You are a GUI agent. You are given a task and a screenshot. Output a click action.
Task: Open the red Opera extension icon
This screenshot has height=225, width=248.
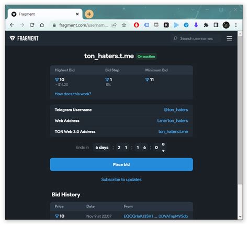click(x=136, y=25)
